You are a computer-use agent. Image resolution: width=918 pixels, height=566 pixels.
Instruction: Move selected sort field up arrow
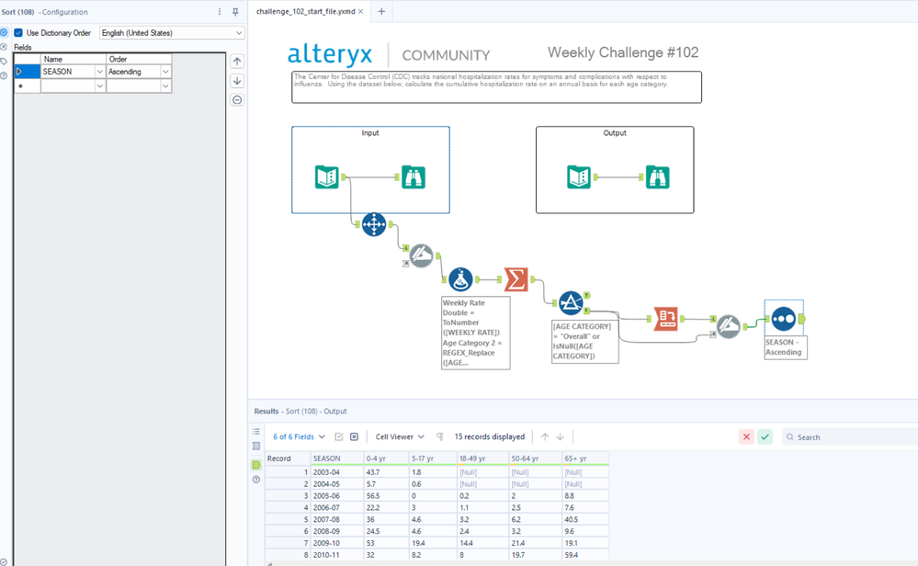tap(237, 62)
